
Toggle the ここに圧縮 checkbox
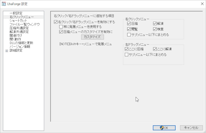126,49
